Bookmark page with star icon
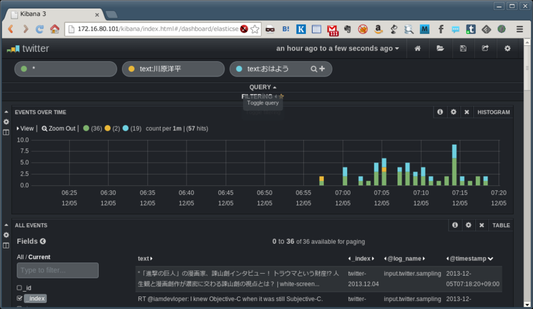 [255, 29]
